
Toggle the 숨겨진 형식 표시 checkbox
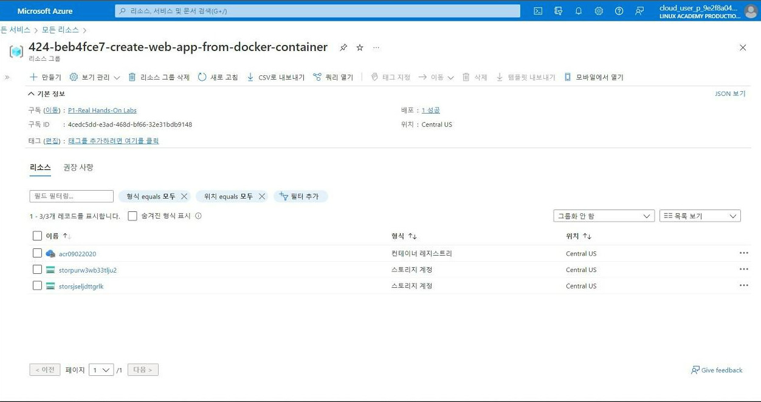click(x=133, y=216)
